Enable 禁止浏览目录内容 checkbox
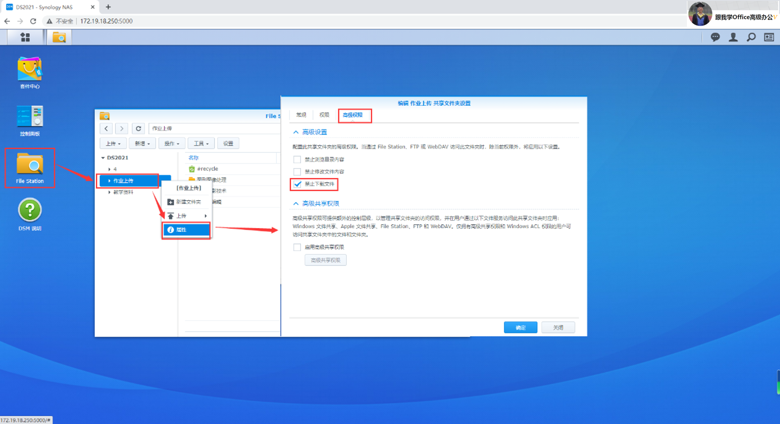Screen dimensions: 780x424 pos(297,160)
